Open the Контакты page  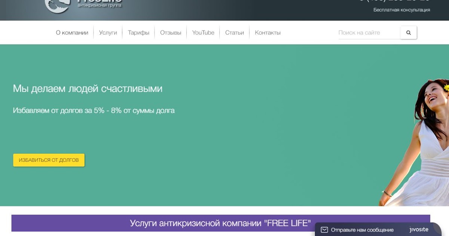tap(267, 33)
